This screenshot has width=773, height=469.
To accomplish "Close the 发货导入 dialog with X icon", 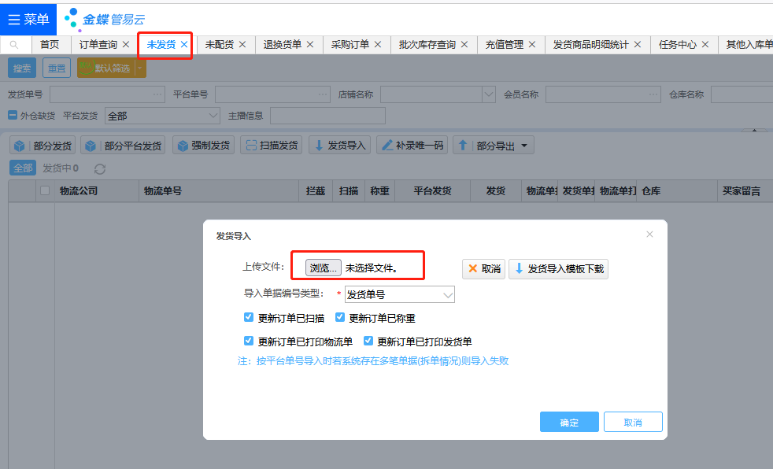I will 649,234.
